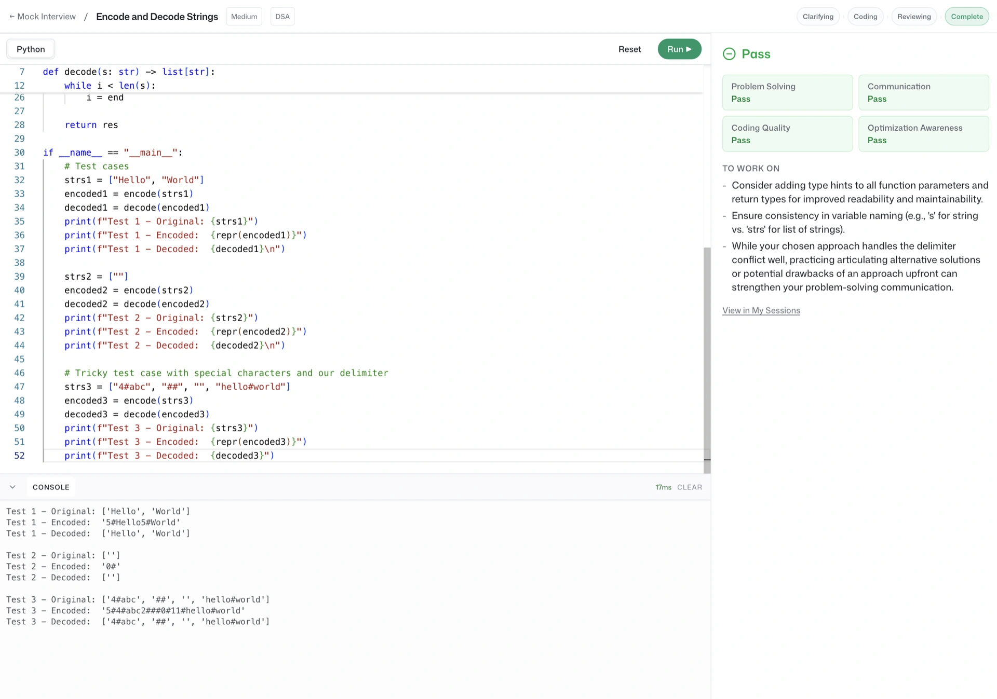Click the sticky 'while i < len(s):' line

(x=110, y=86)
